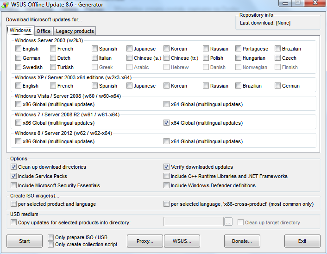The image size is (327, 254).
Task: Check Russian under w2k3-x64 editions
Action: pos(206,86)
